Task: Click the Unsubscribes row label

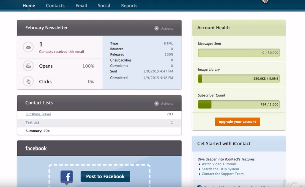Action: pos(121,60)
